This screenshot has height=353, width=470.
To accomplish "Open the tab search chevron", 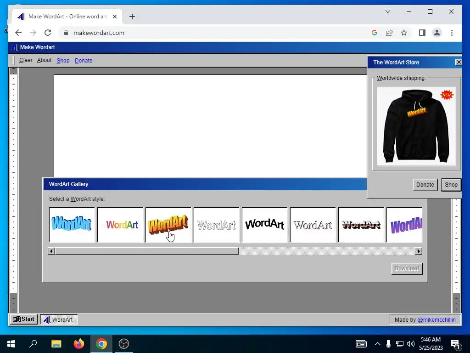I will coord(387,11).
